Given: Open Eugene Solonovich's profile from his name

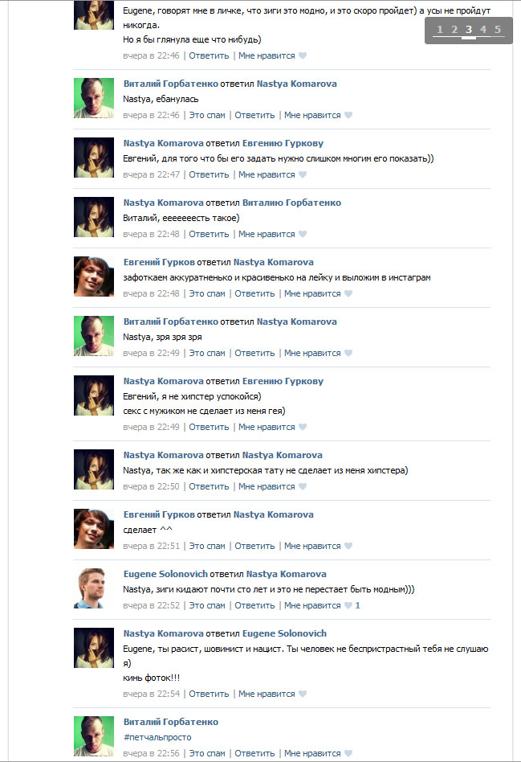Looking at the screenshot, I should pyautogui.click(x=165, y=574).
